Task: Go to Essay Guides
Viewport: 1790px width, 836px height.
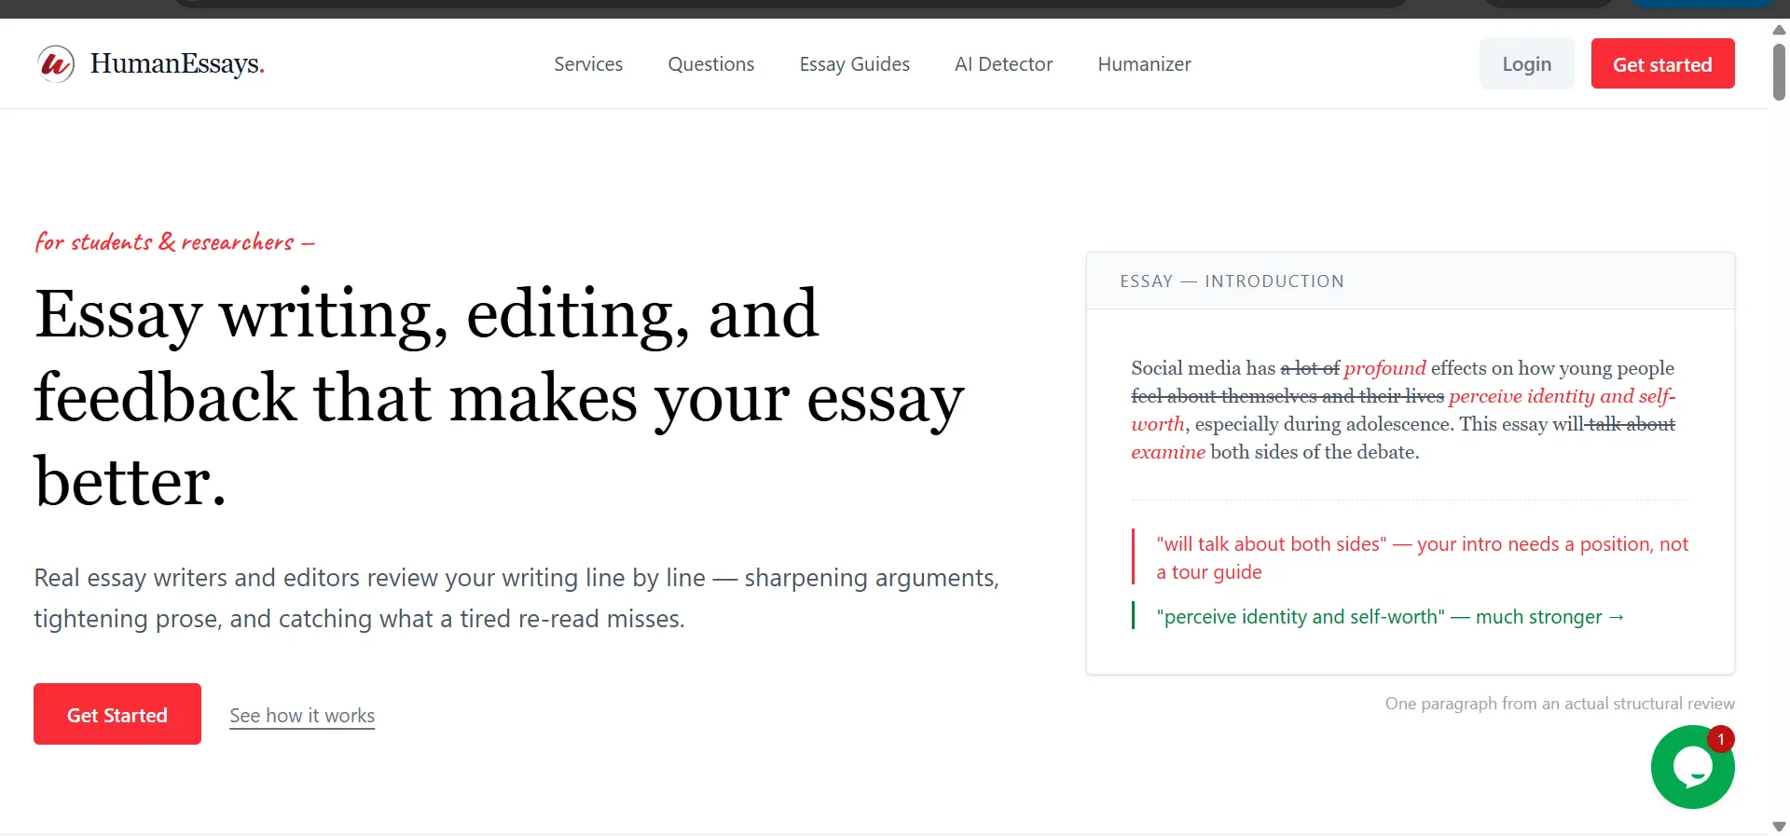Action: coord(855,64)
